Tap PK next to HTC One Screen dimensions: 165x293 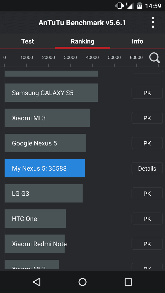pyautogui.click(x=147, y=219)
